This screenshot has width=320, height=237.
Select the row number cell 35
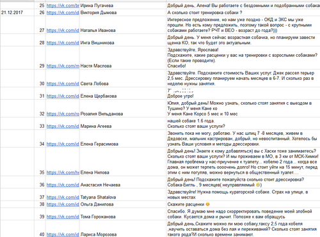(x=40, y=162)
